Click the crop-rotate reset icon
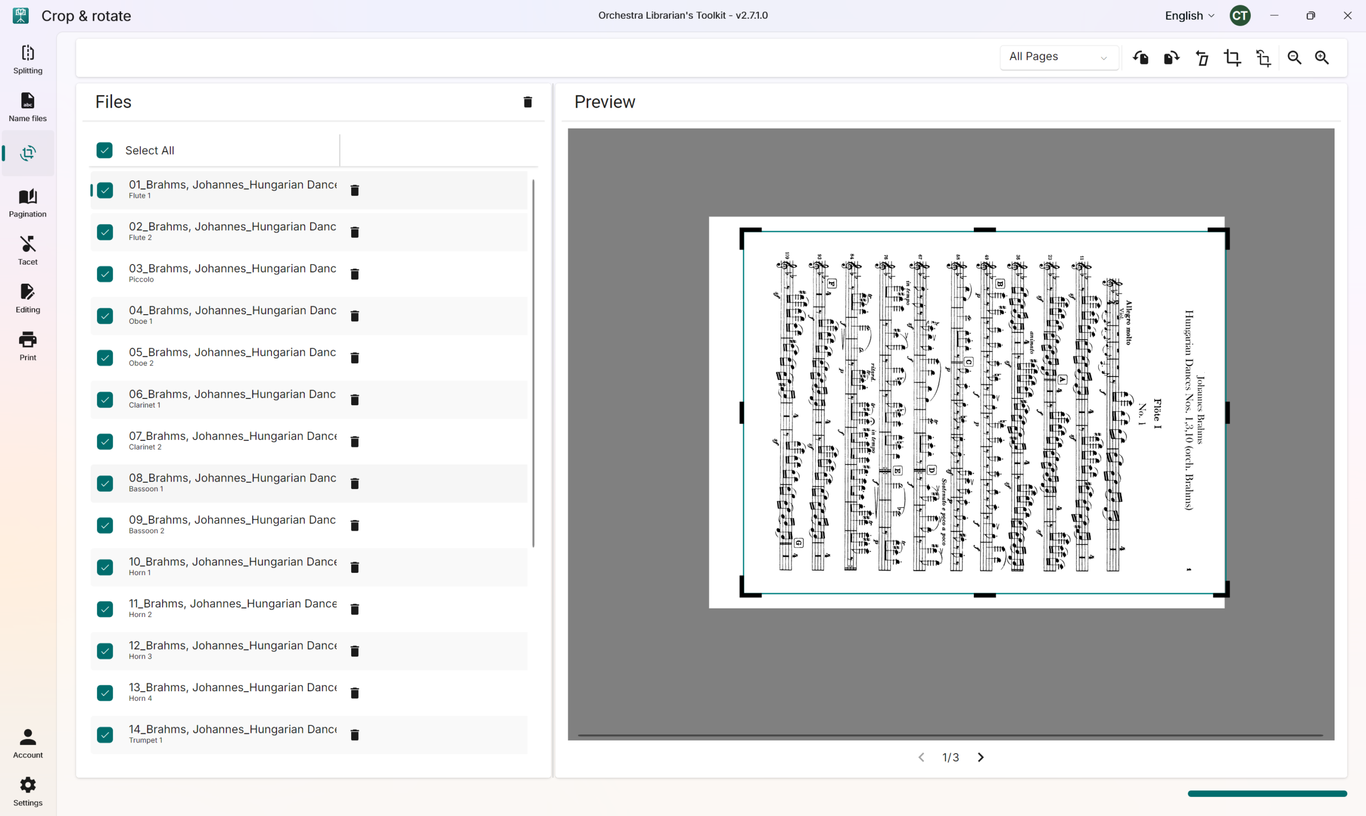 pos(1263,58)
